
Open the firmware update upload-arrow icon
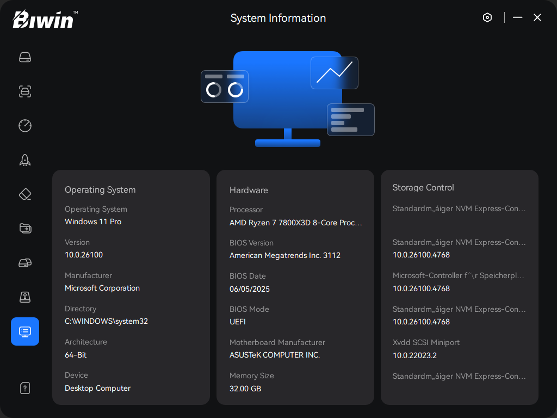point(25,297)
